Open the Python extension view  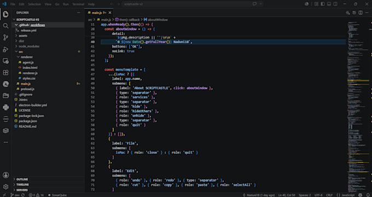[x=5, y=107]
